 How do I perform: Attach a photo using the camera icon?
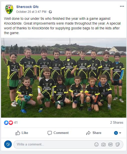click(x=103, y=144)
